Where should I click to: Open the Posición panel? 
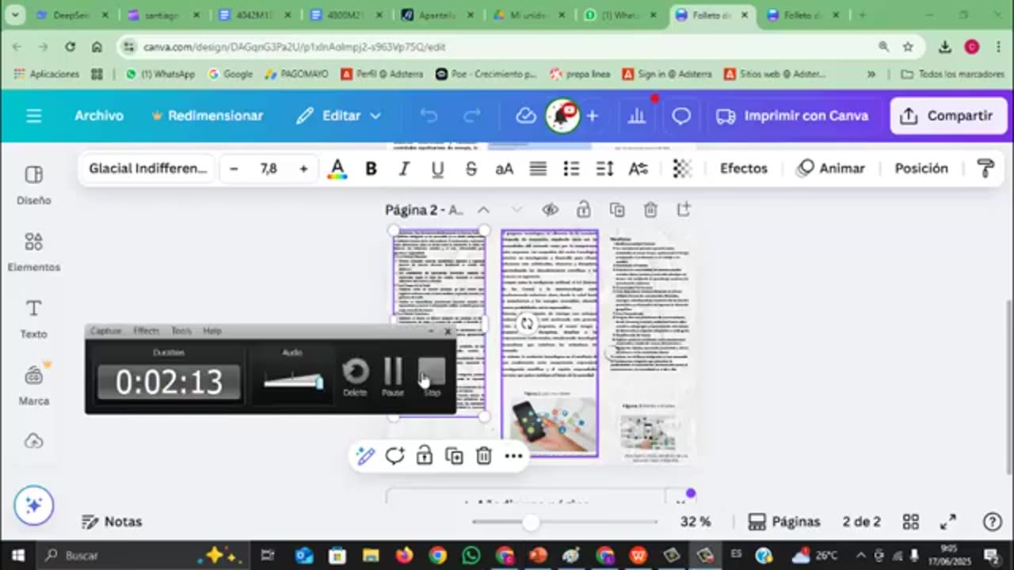pyautogui.click(x=921, y=168)
